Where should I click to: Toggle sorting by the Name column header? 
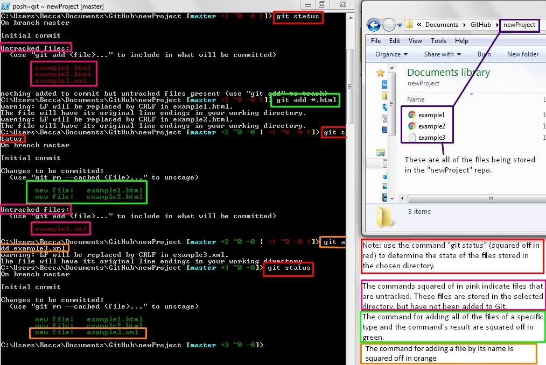415,99
